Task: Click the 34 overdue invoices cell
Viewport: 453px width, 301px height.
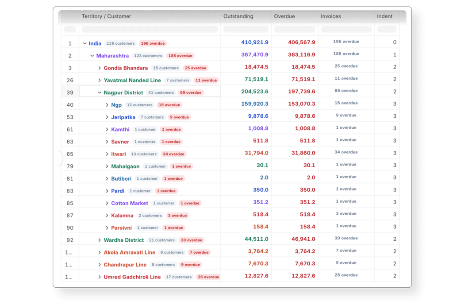Action: tap(346, 152)
